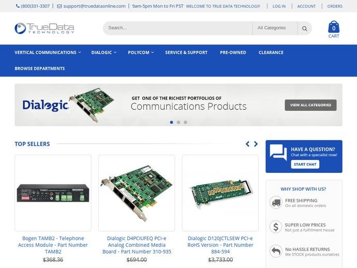The image size is (357, 268).
Task: Select the first banner slide dot
Action: [172, 122]
